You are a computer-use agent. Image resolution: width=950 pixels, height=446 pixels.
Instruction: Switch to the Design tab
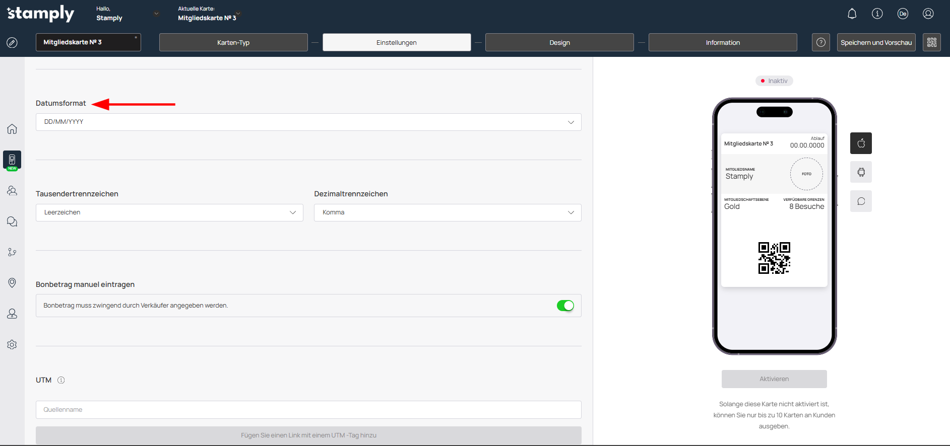point(559,42)
